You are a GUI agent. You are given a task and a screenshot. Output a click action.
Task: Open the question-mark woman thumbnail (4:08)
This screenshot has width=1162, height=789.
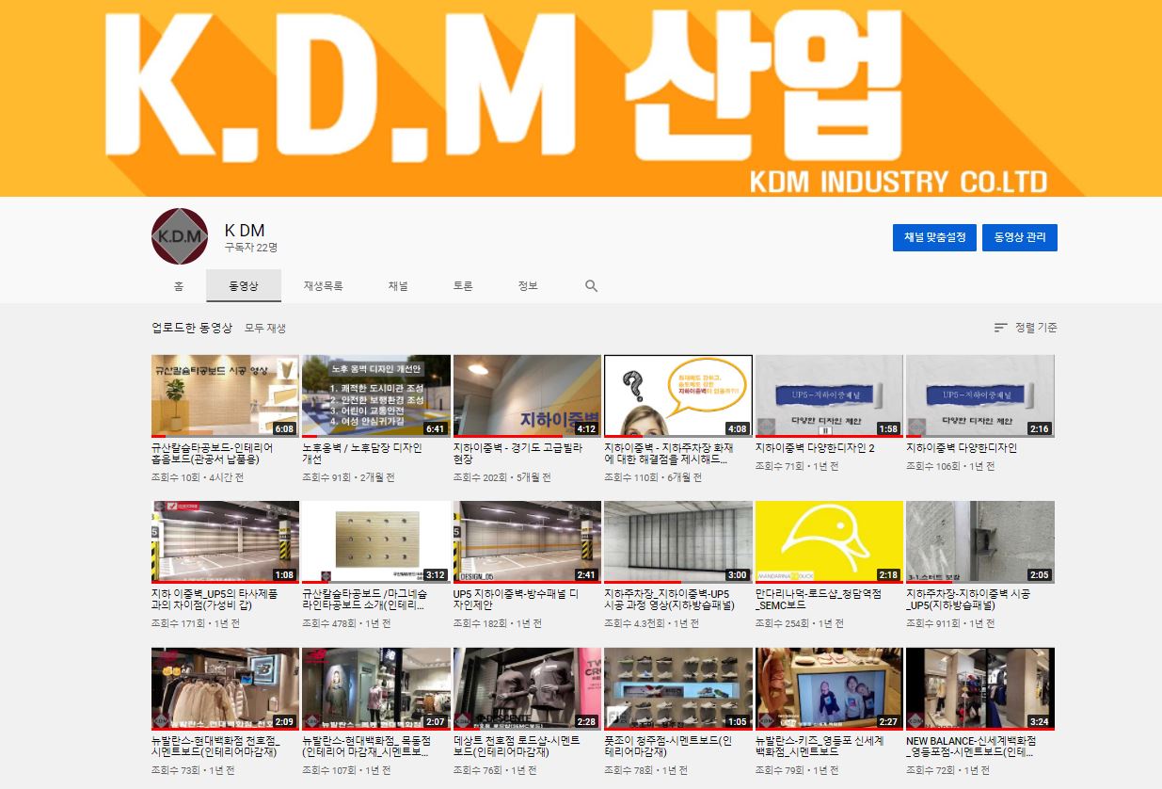point(678,395)
